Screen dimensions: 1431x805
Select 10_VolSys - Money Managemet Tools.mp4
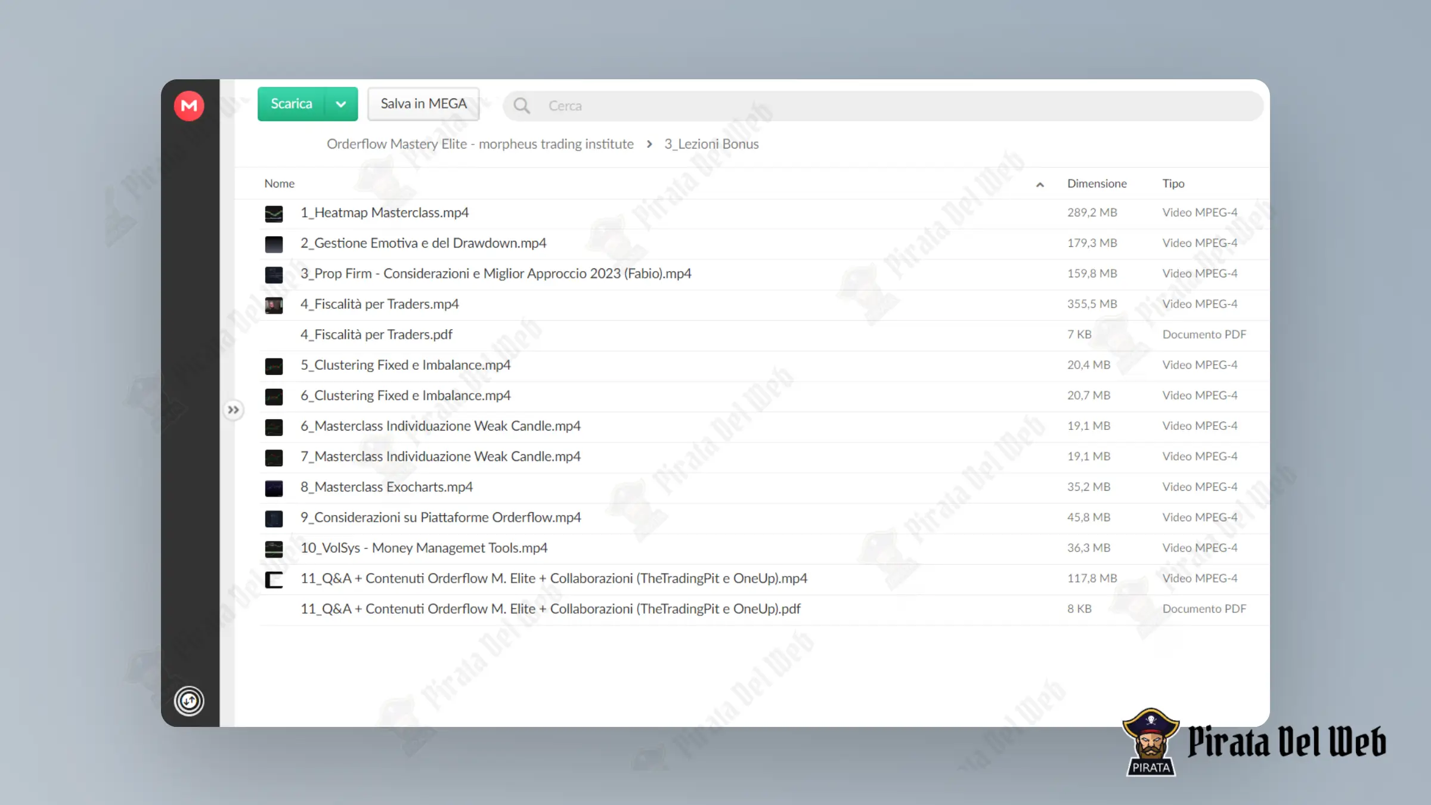[424, 548]
